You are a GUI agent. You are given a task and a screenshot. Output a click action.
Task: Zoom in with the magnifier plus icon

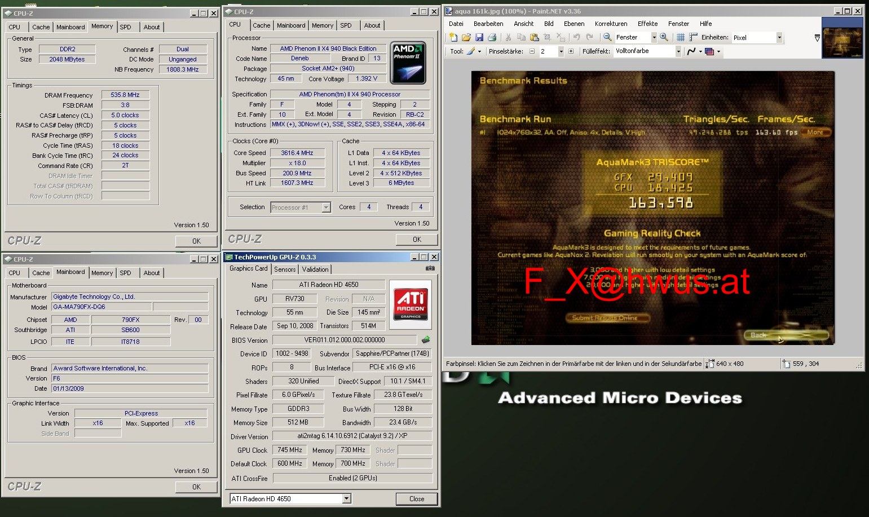664,37
